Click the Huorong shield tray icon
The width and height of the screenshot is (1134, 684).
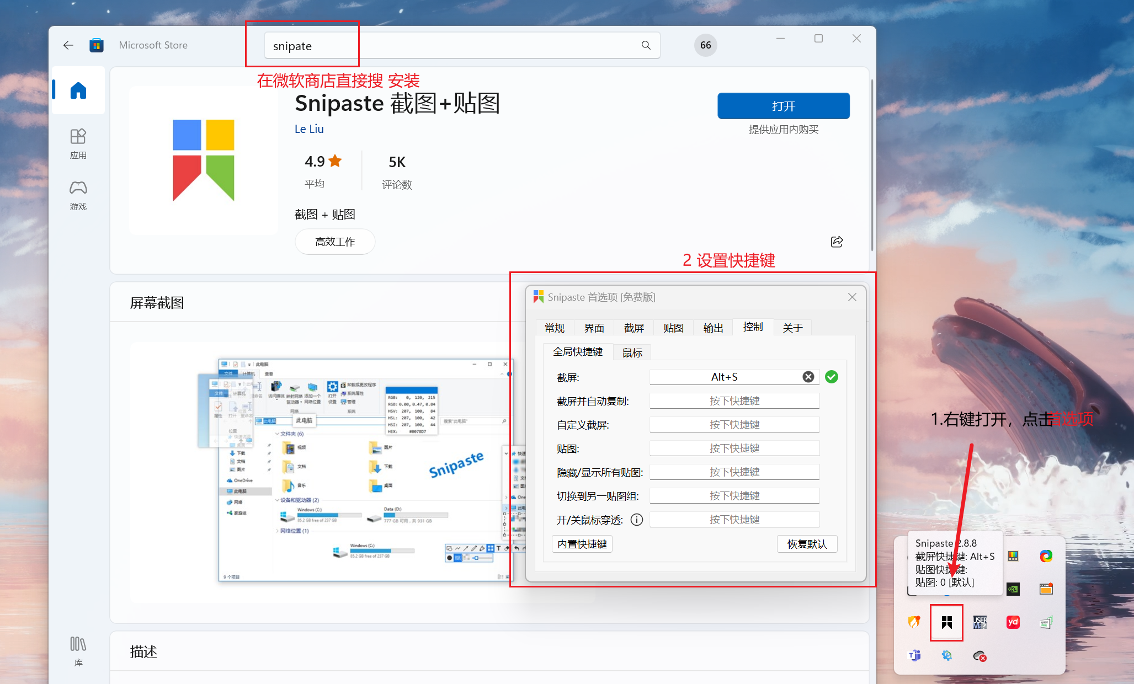click(x=914, y=622)
